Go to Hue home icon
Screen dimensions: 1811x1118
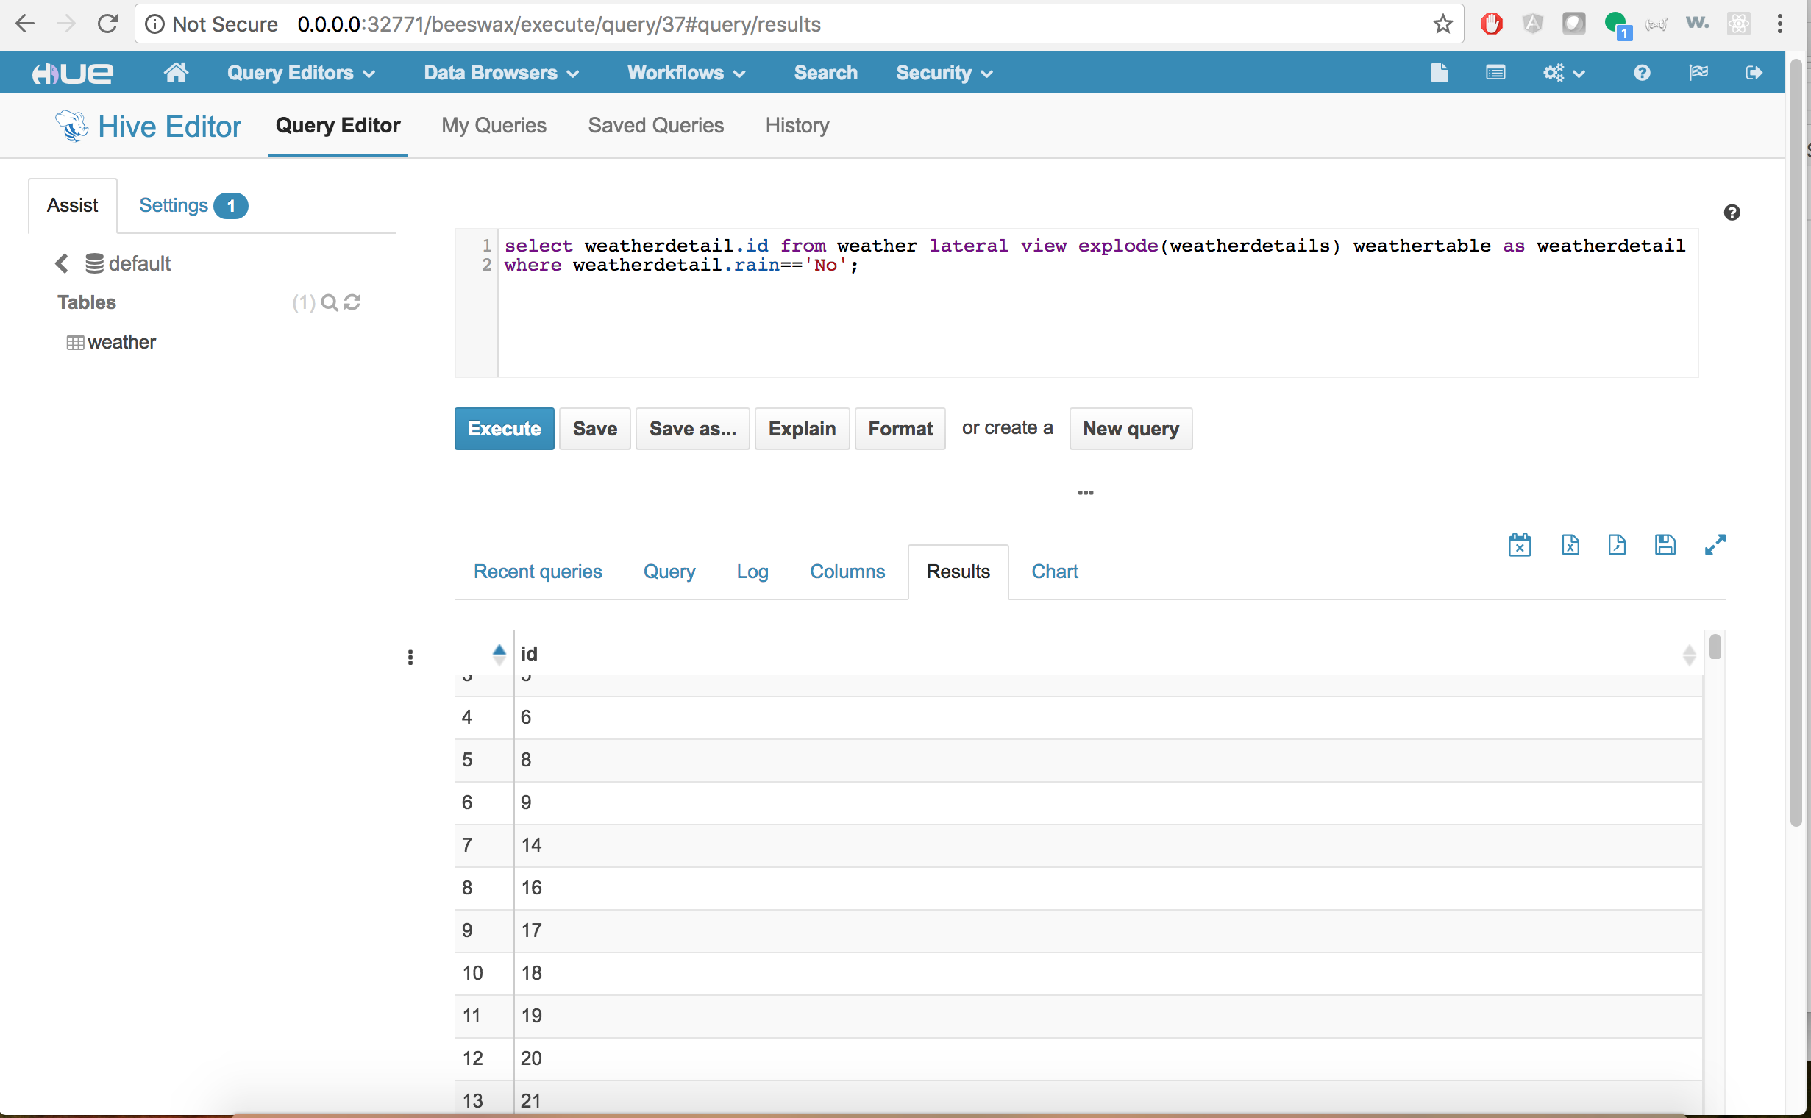[176, 73]
